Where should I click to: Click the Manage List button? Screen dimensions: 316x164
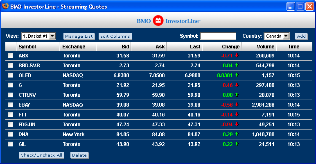[79, 36]
